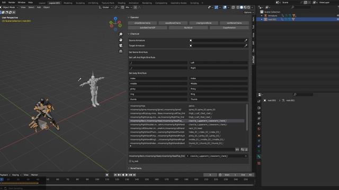Switch perspective/orthographic grid icon in viewport
The width and height of the screenshot is (339, 190).
click(x=121, y=51)
